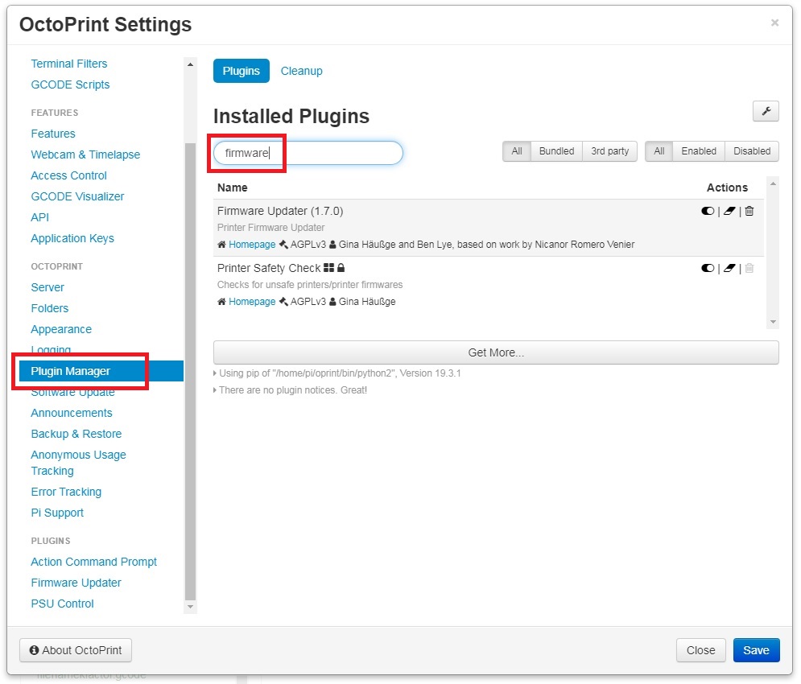The image size is (801, 684).
Task: Open Action Command Prompt plugin settings
Action: pos(94,562)
